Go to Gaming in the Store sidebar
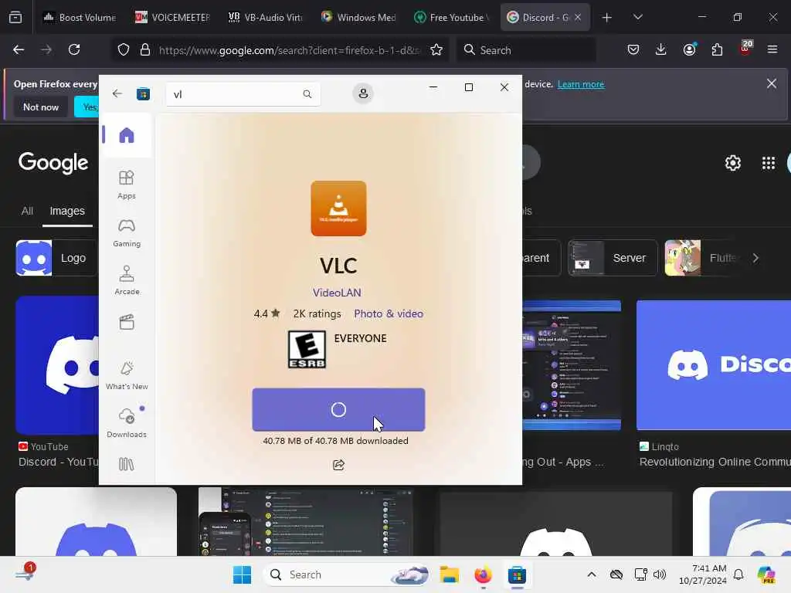The image size is (791, 593). (x=126, y=232)
